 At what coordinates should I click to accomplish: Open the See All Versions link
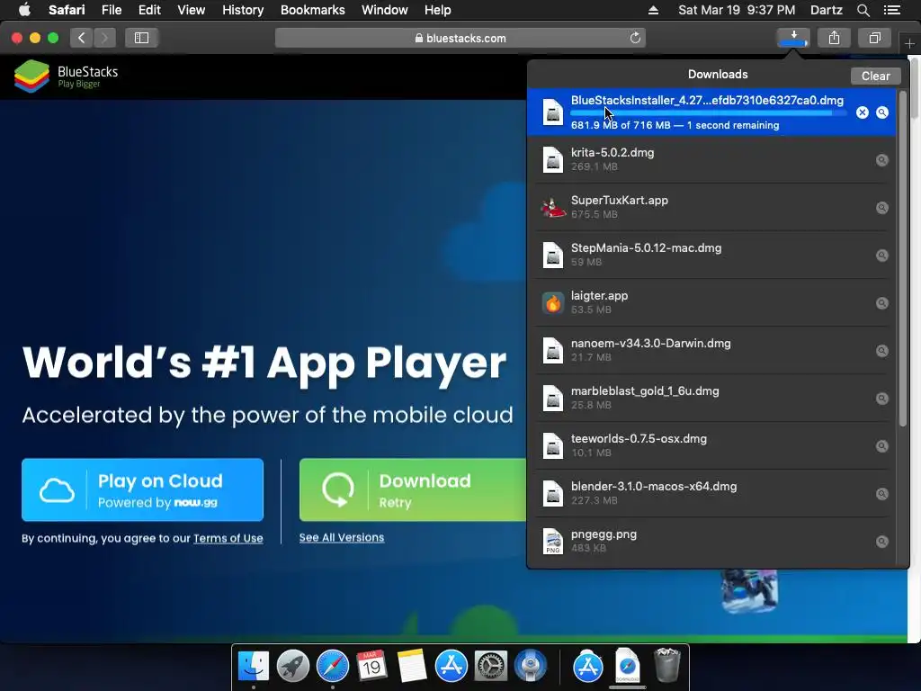(341, 538)
